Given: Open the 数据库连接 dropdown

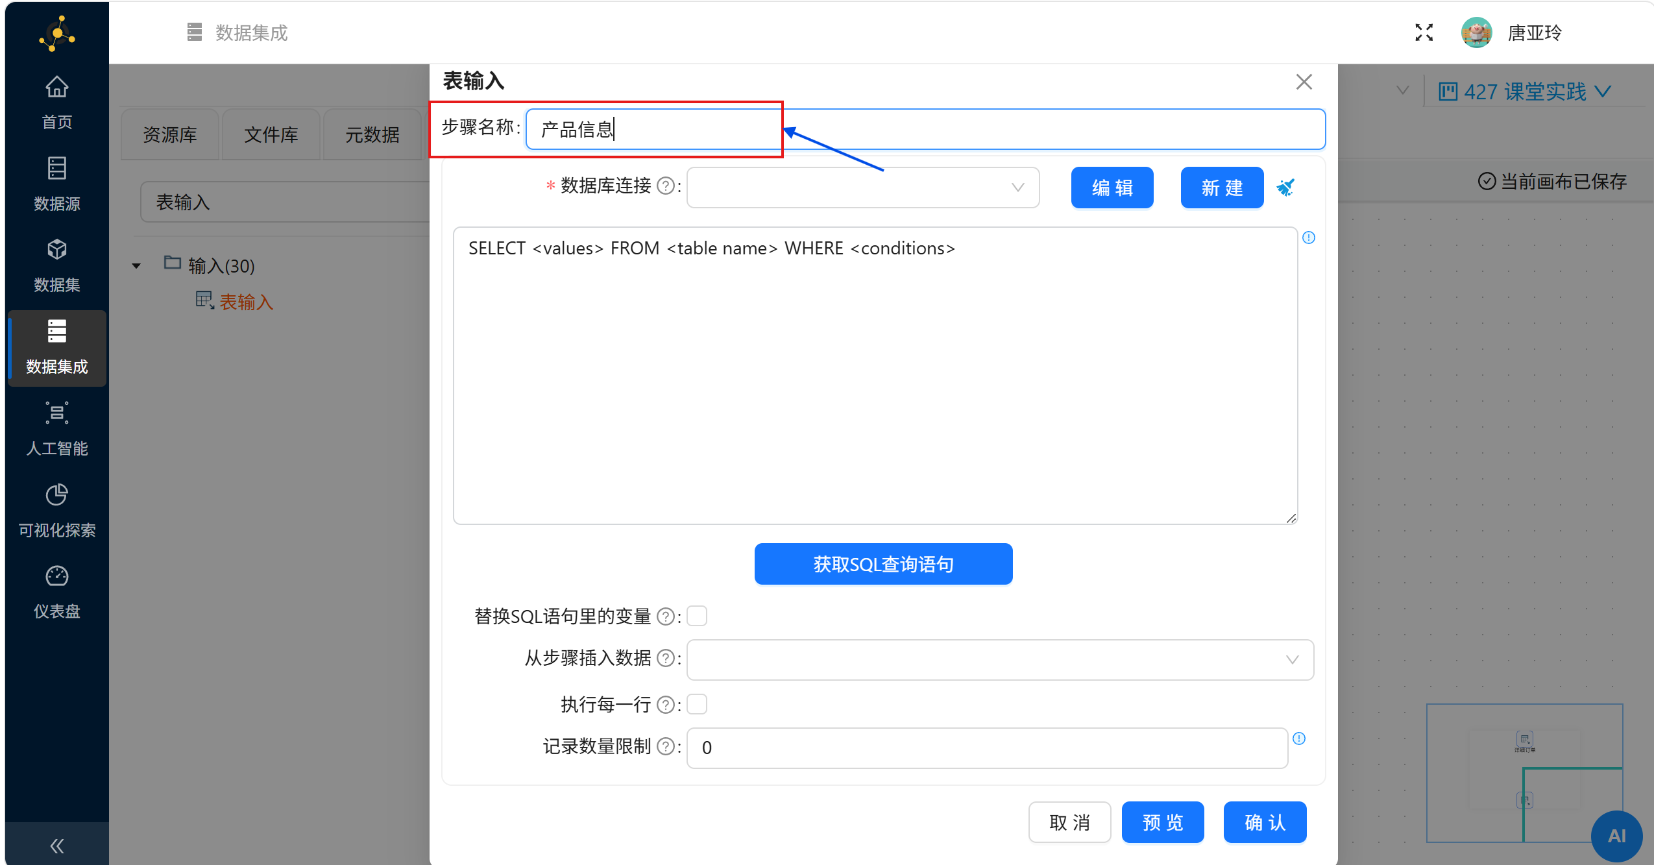Looking at the screenshot, I should pos(862,188).
